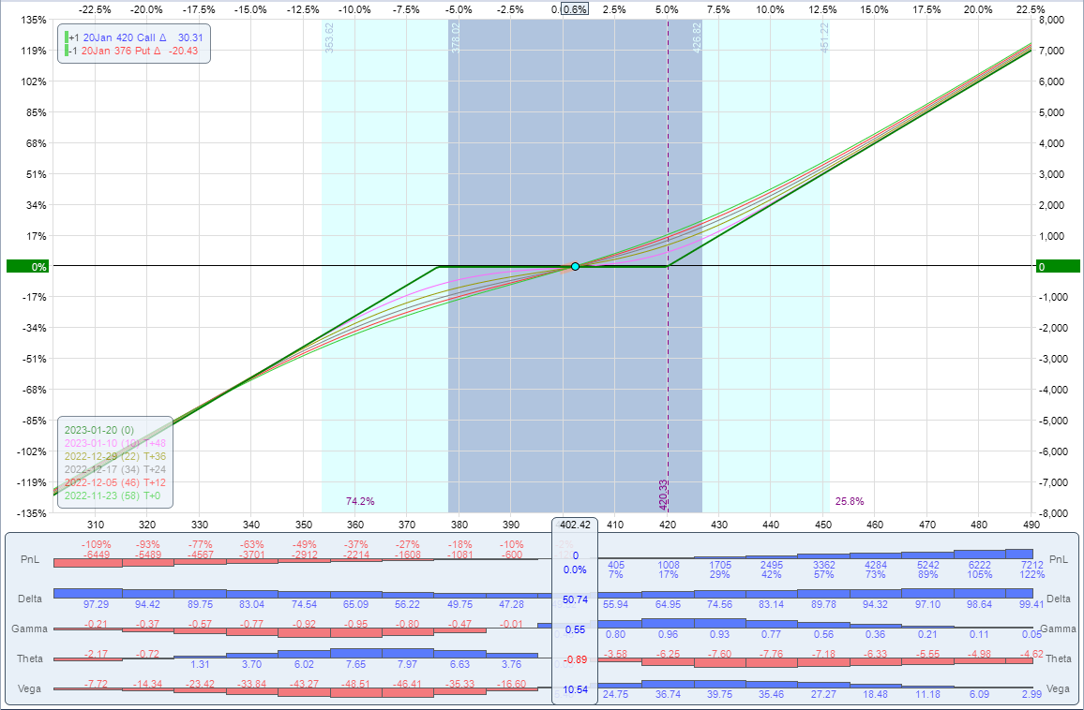Viewport: 1084px width, 710px height.
Task: Click the 451.22 standard deviation boundary label
Action: [x=823, y=37]
